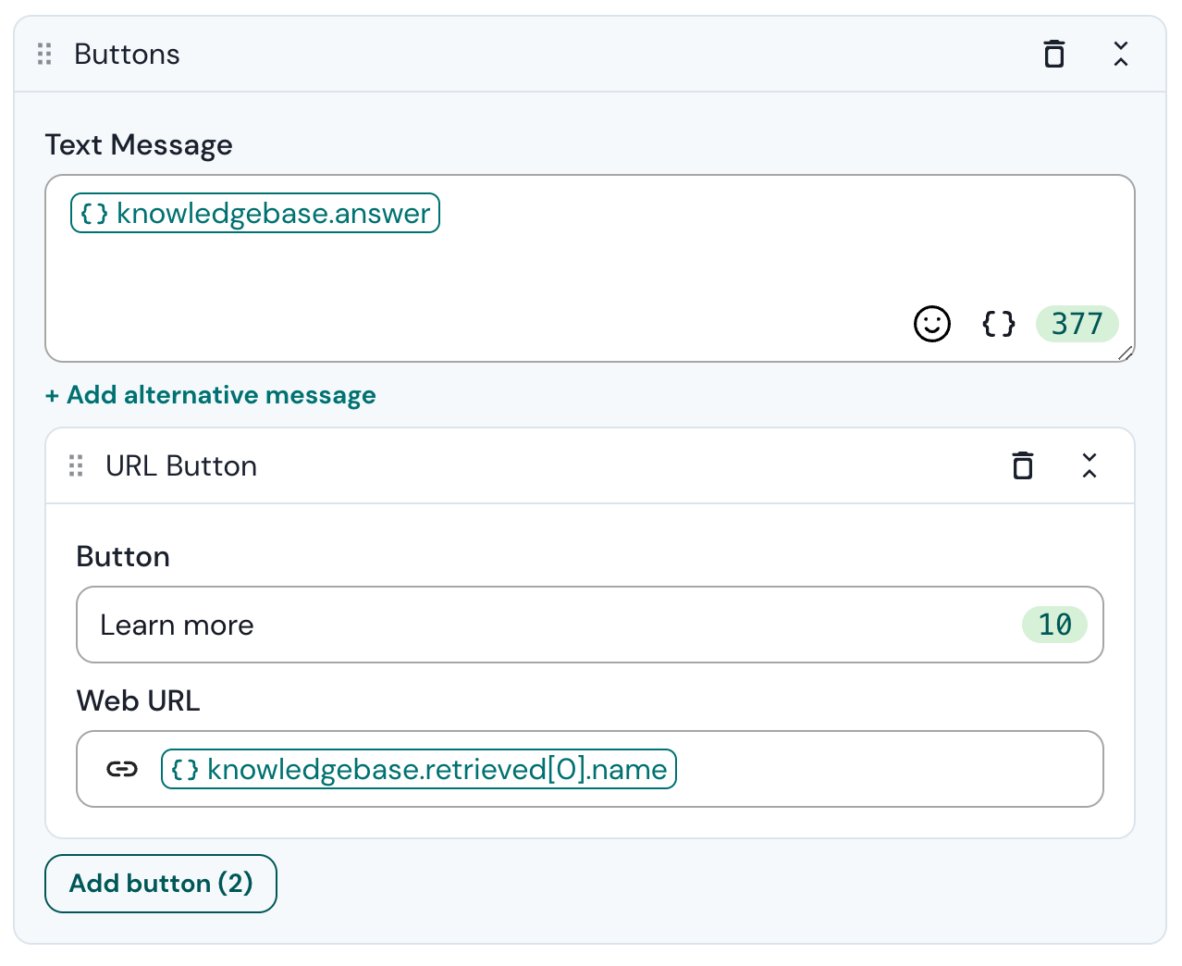Collapse the URL Button section
The image size is (1182, 966).
[1090, 465]
